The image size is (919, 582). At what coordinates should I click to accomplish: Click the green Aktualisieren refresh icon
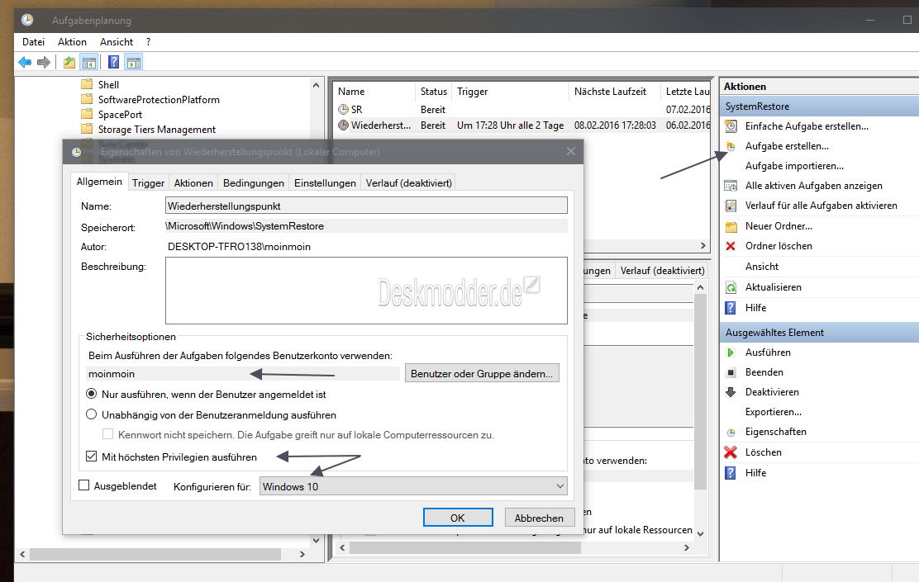pyautogui.click(x=731, y=287)
